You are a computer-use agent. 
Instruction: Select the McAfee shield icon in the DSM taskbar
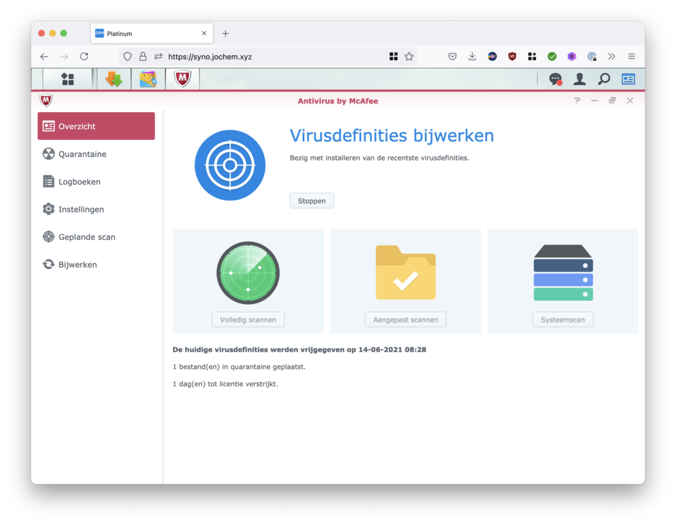coord(182,78)
